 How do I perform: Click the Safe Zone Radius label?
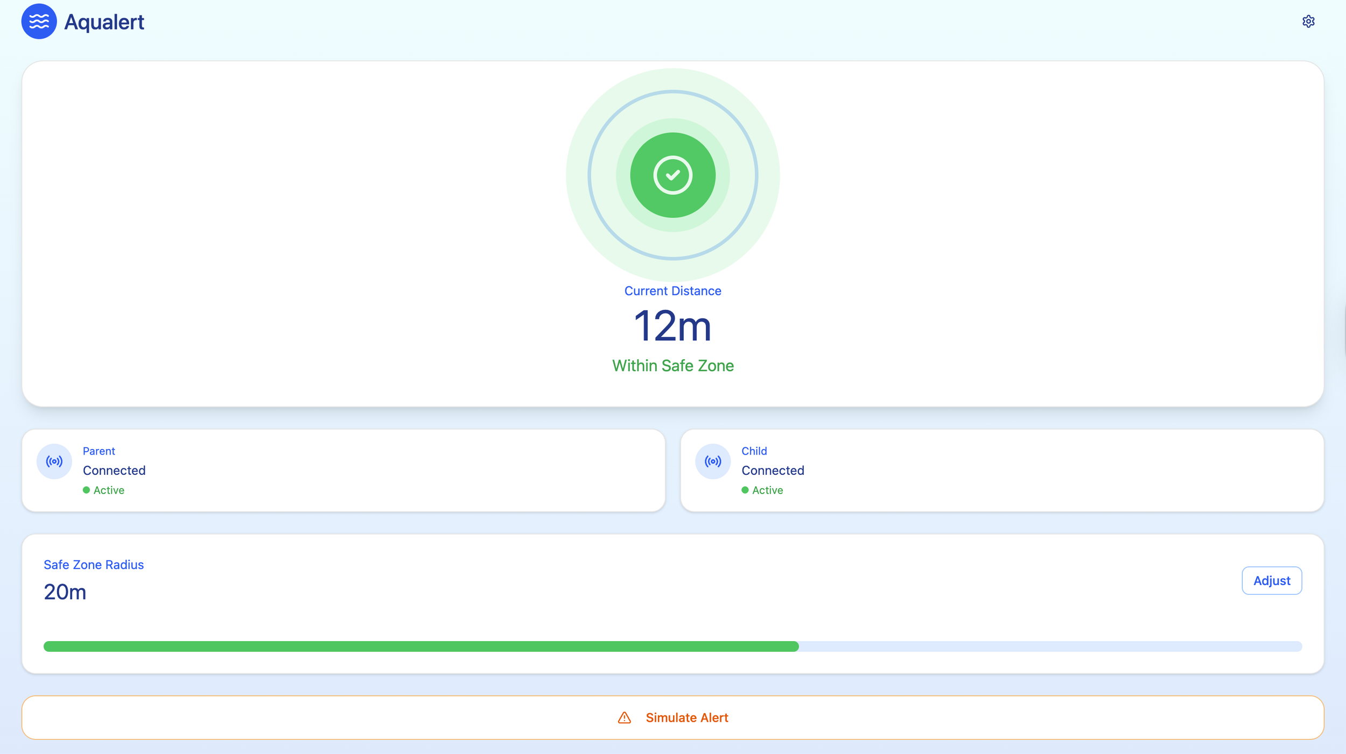click(94, 565)
